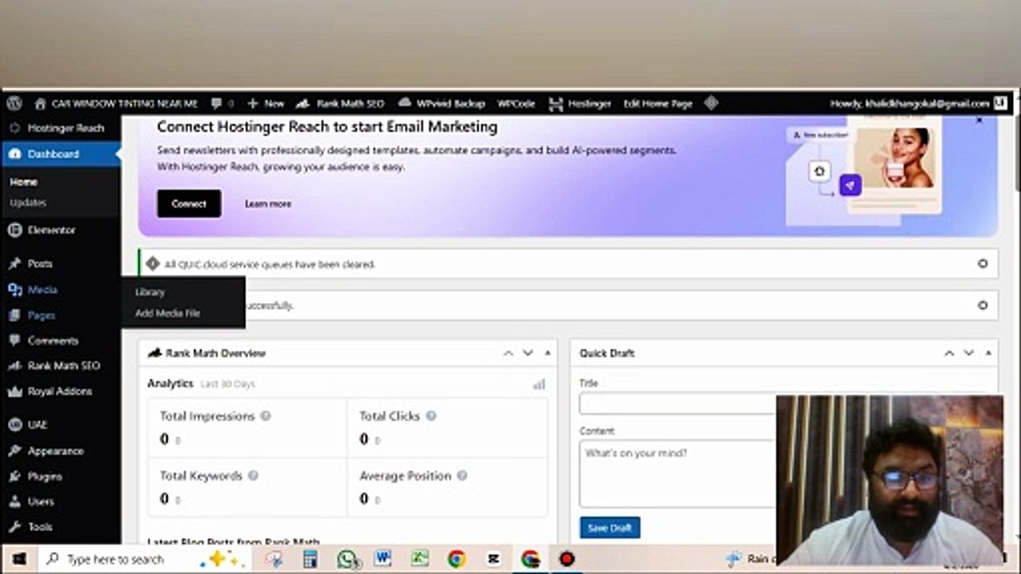Focus the Quick Draft Title field

[x=678, y=404]
